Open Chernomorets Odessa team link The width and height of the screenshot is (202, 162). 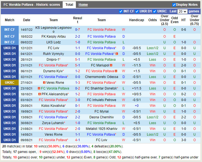101,77
